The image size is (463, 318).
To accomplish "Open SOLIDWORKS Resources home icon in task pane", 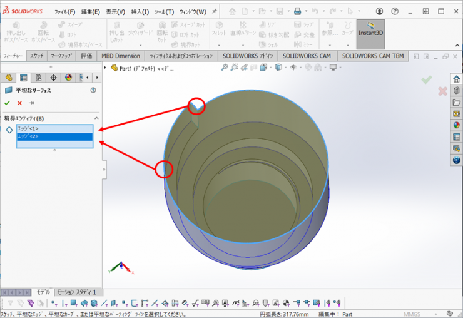I will [456, 79].
